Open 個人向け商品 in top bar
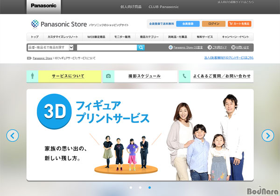 click(x=131, y=7)
